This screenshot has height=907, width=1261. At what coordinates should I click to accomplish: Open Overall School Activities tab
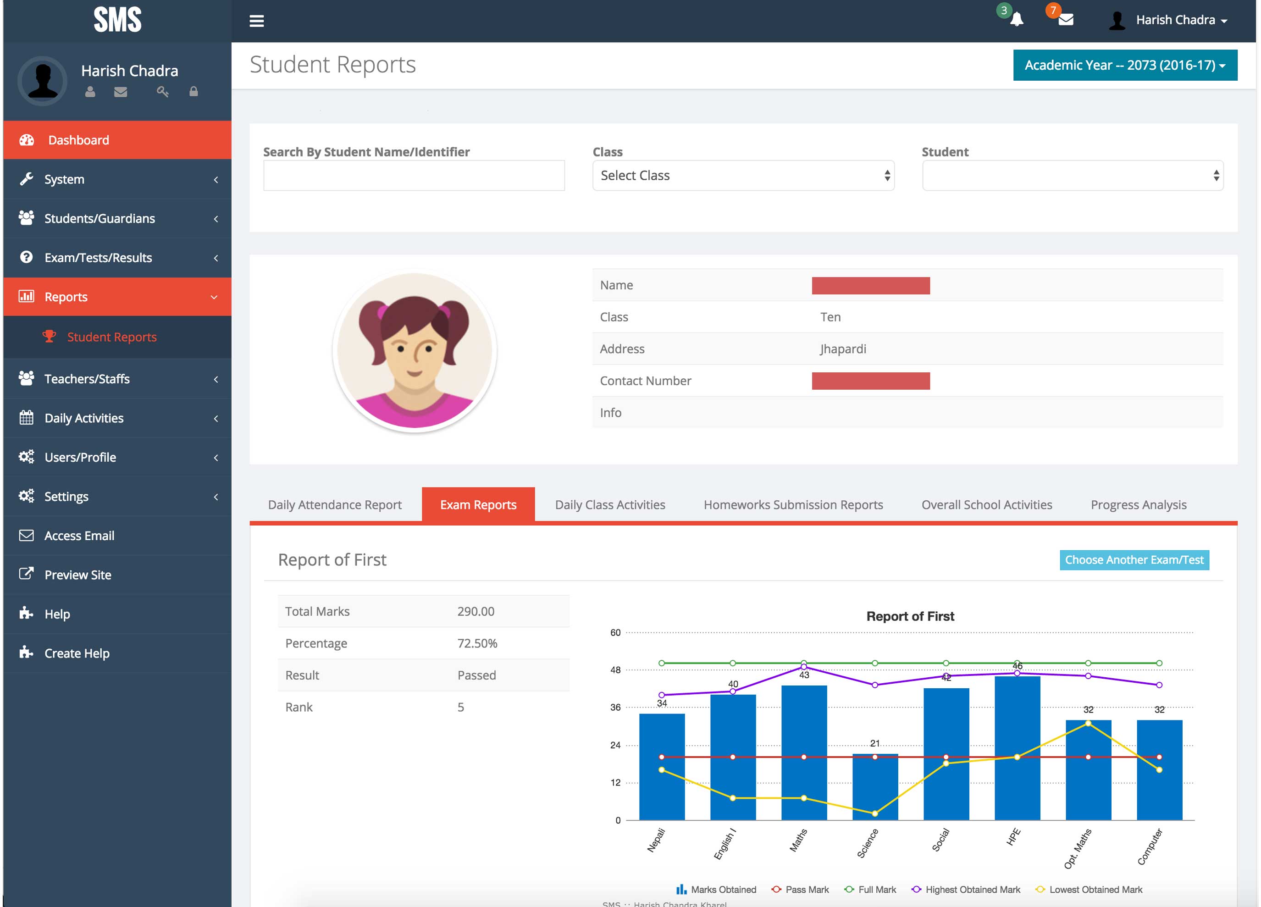[986, 504]
